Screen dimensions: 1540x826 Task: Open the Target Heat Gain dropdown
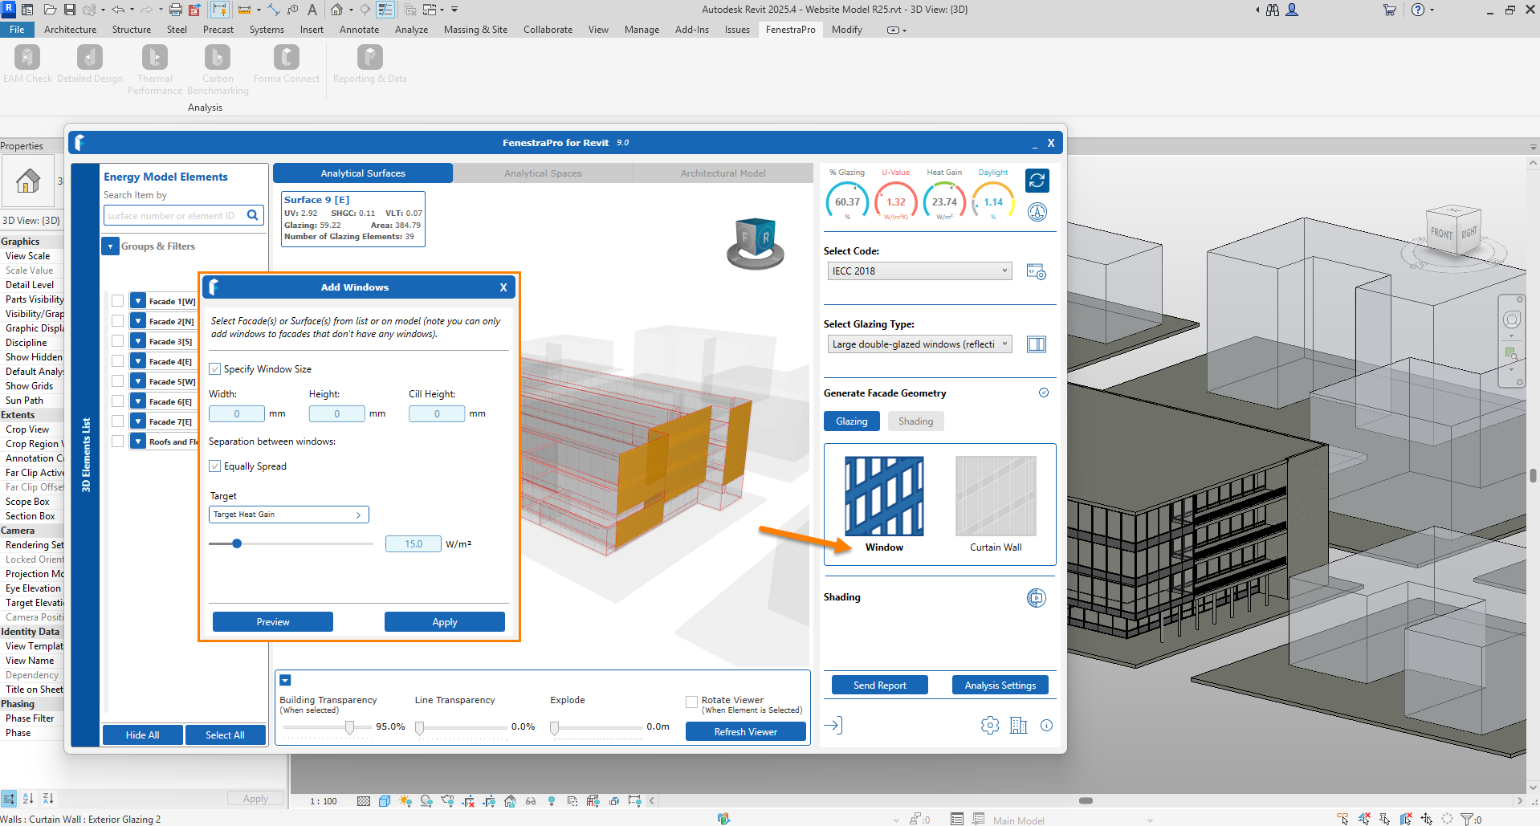[x=288, y=515]
